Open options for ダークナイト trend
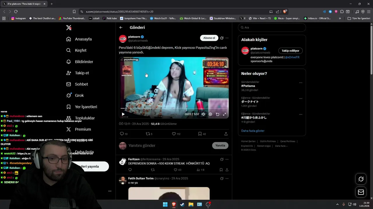Screen dimensions: 373x209 (301, 98)
